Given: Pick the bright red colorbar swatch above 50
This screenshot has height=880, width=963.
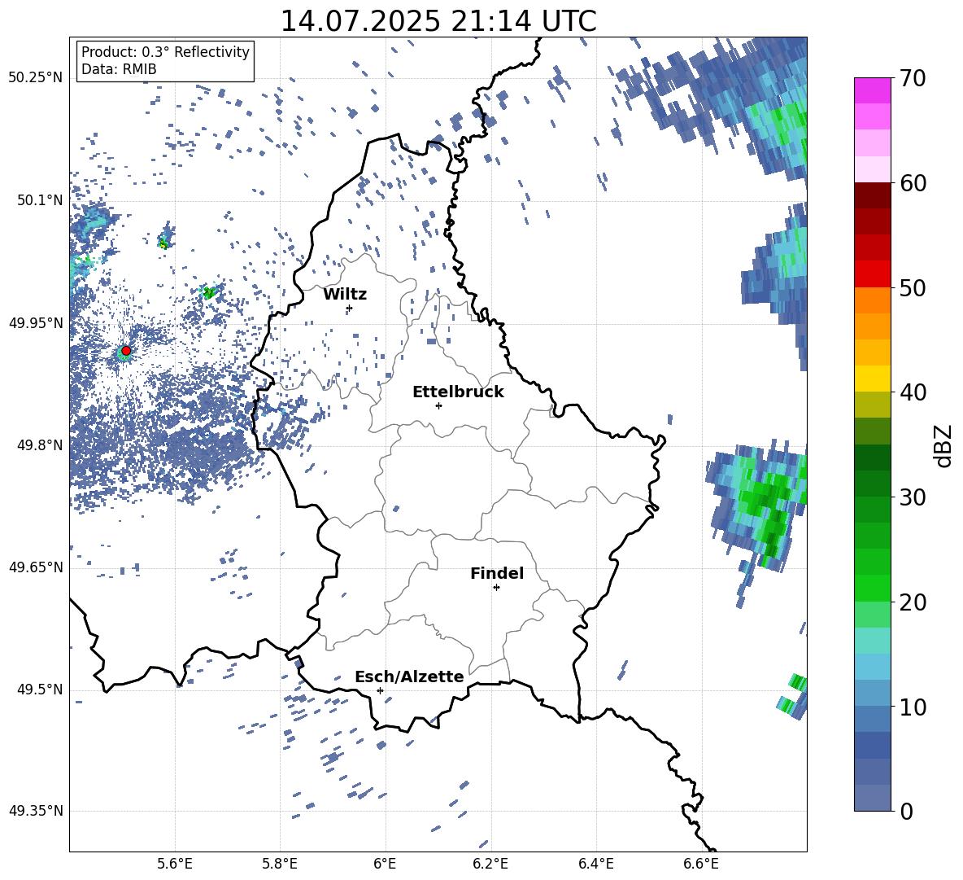Looking at the screenshot, I should (x=872, y=274).
